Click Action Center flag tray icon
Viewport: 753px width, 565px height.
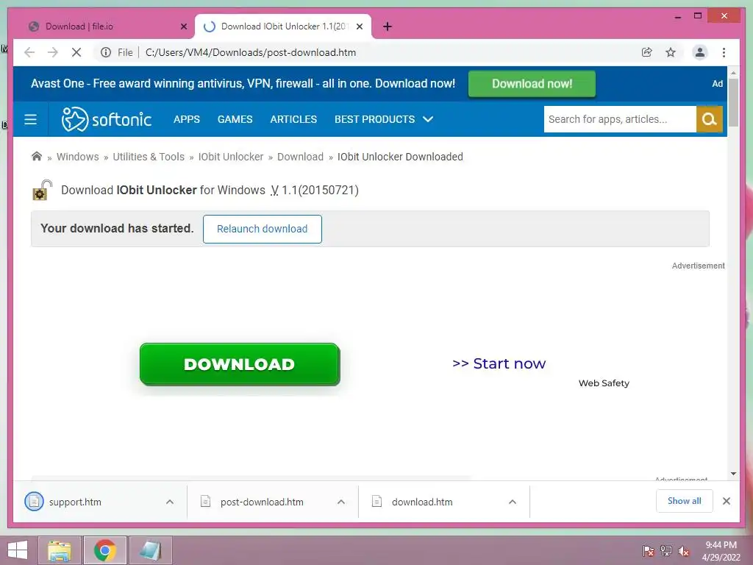pos(649,551)
